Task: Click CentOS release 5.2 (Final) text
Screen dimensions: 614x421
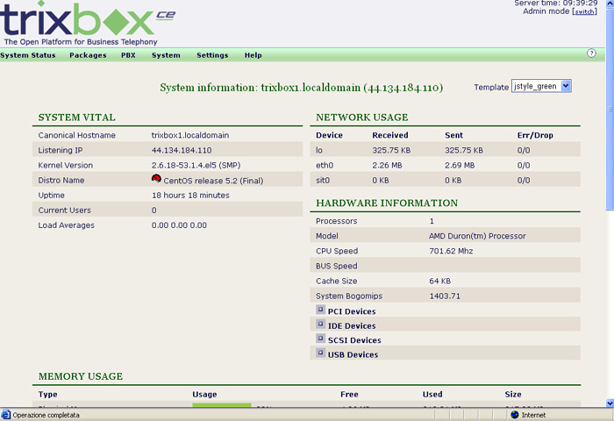Action: 213,181
